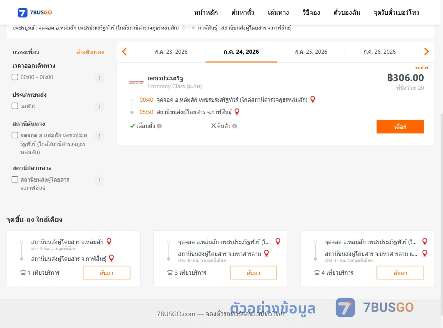This screenshot has height=328, width=443.
Task: Click ล้างตัวกรอง to clear filters
Action: tap(90, 52)
